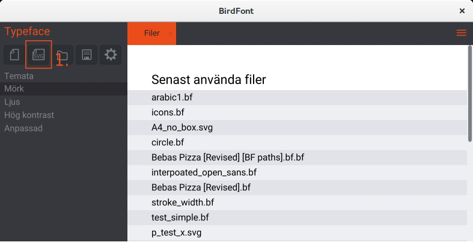Pick the Anpassad theme option
The width and height of the screenshot is (473, 251).
pos(23,129)
